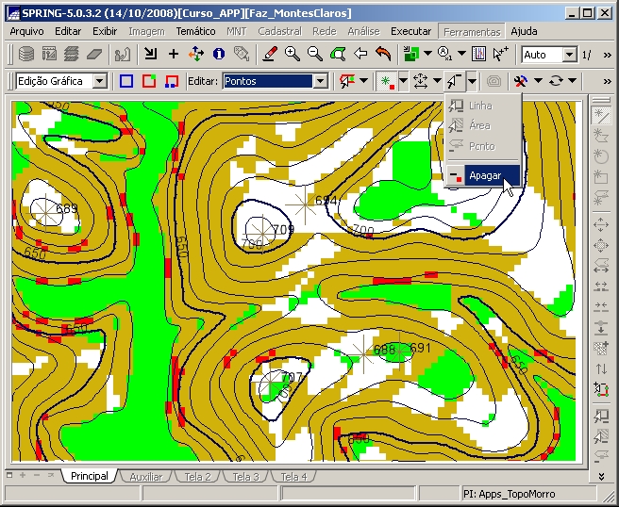619x507 pixels.
Task: Toggle the blue square edit mode
Action: [x=125, y=81]
